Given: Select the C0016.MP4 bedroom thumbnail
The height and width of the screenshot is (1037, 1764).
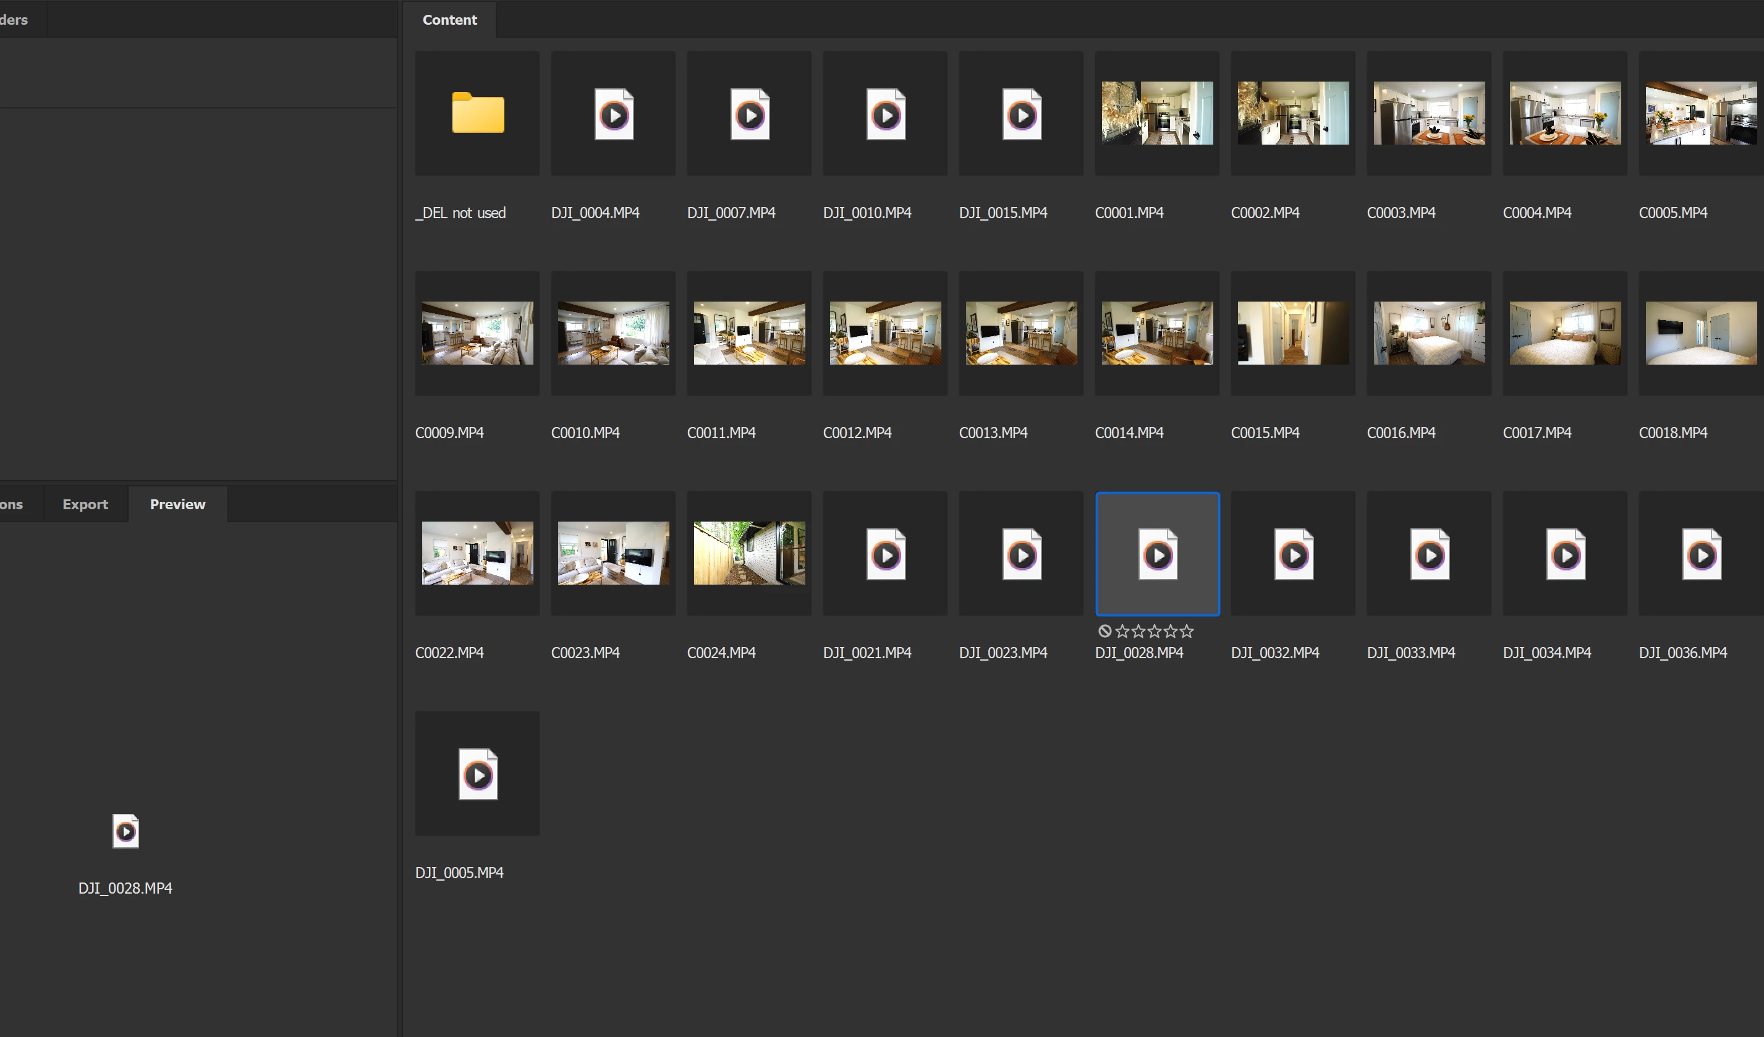Looking at the screenshot, I should click(1429, 333).
